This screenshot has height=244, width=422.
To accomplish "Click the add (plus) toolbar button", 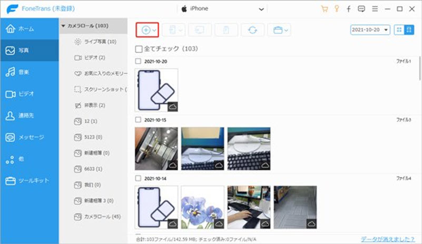I will [146, 30].
